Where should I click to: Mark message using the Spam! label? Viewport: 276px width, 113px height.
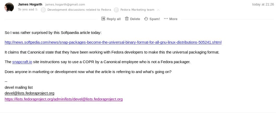click(x=155, y=19)
